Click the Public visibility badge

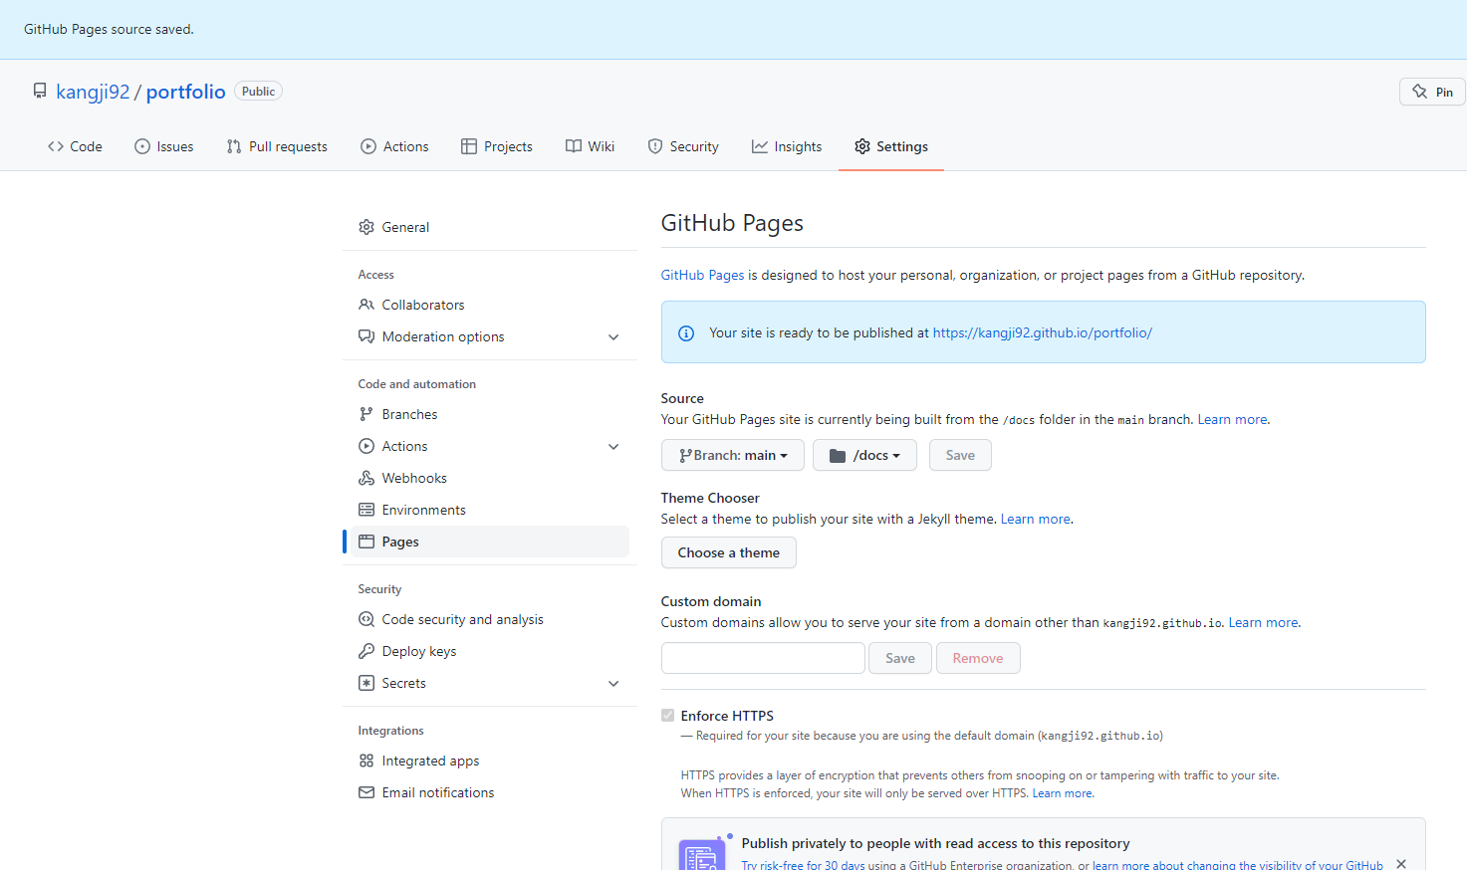point(258,91)
